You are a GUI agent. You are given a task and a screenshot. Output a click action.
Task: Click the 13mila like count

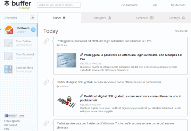(21, 115)
